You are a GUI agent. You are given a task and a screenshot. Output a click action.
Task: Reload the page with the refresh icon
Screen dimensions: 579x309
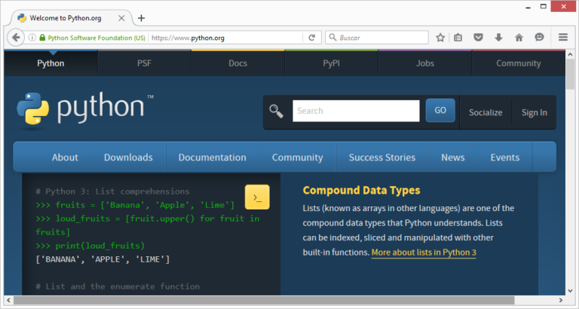point(311,37)
